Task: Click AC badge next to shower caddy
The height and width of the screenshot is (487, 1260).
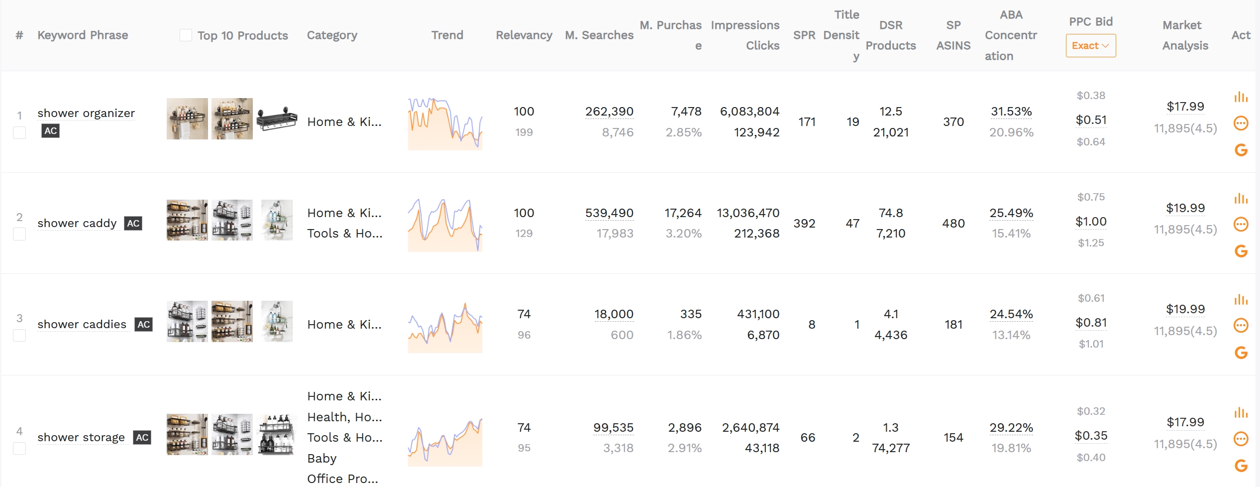Action: tap(133, 223)
